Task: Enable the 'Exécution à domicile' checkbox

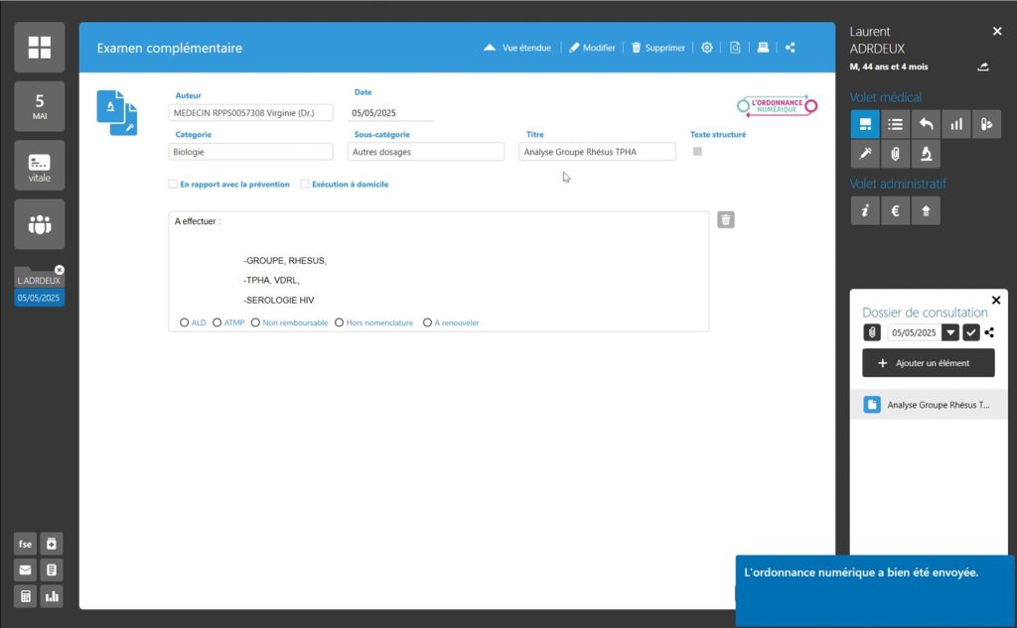Action: coord(305,185)
